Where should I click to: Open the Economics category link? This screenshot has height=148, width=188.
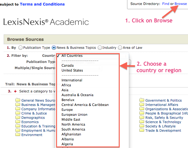pyautogui.click(x=30, y=122)
